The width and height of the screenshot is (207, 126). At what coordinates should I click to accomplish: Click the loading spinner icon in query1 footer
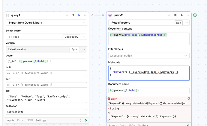(x=80, y=120)
